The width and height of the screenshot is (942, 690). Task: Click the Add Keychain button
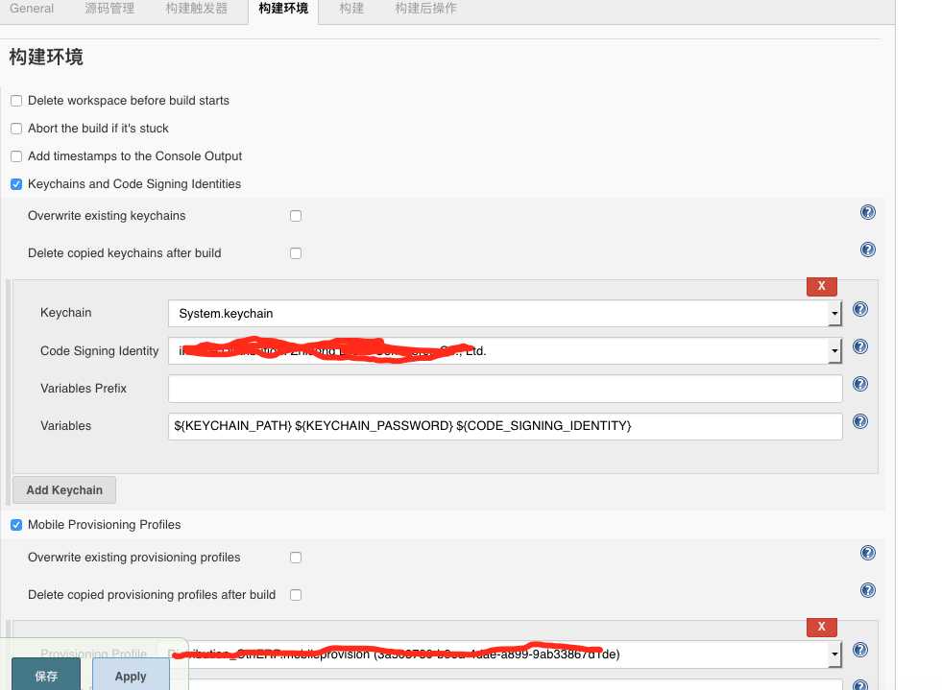click(64, 490)
